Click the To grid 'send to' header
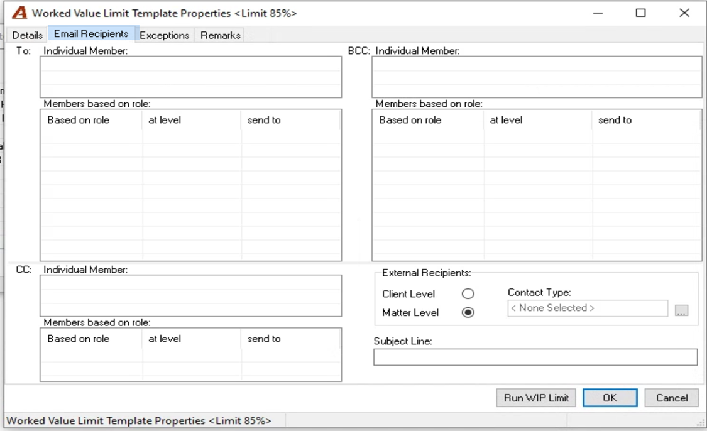 point(291,120)
